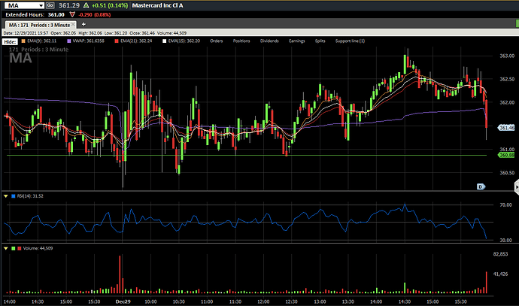Click the EMA(15): 362.20 legend label
519x306 pixels.
coord(184,41)
